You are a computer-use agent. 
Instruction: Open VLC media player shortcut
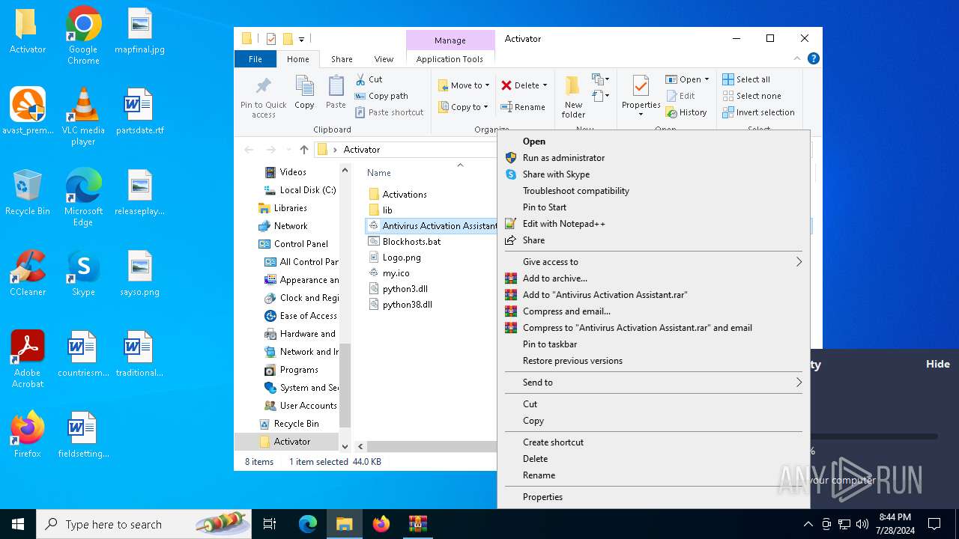pos(83,117)
